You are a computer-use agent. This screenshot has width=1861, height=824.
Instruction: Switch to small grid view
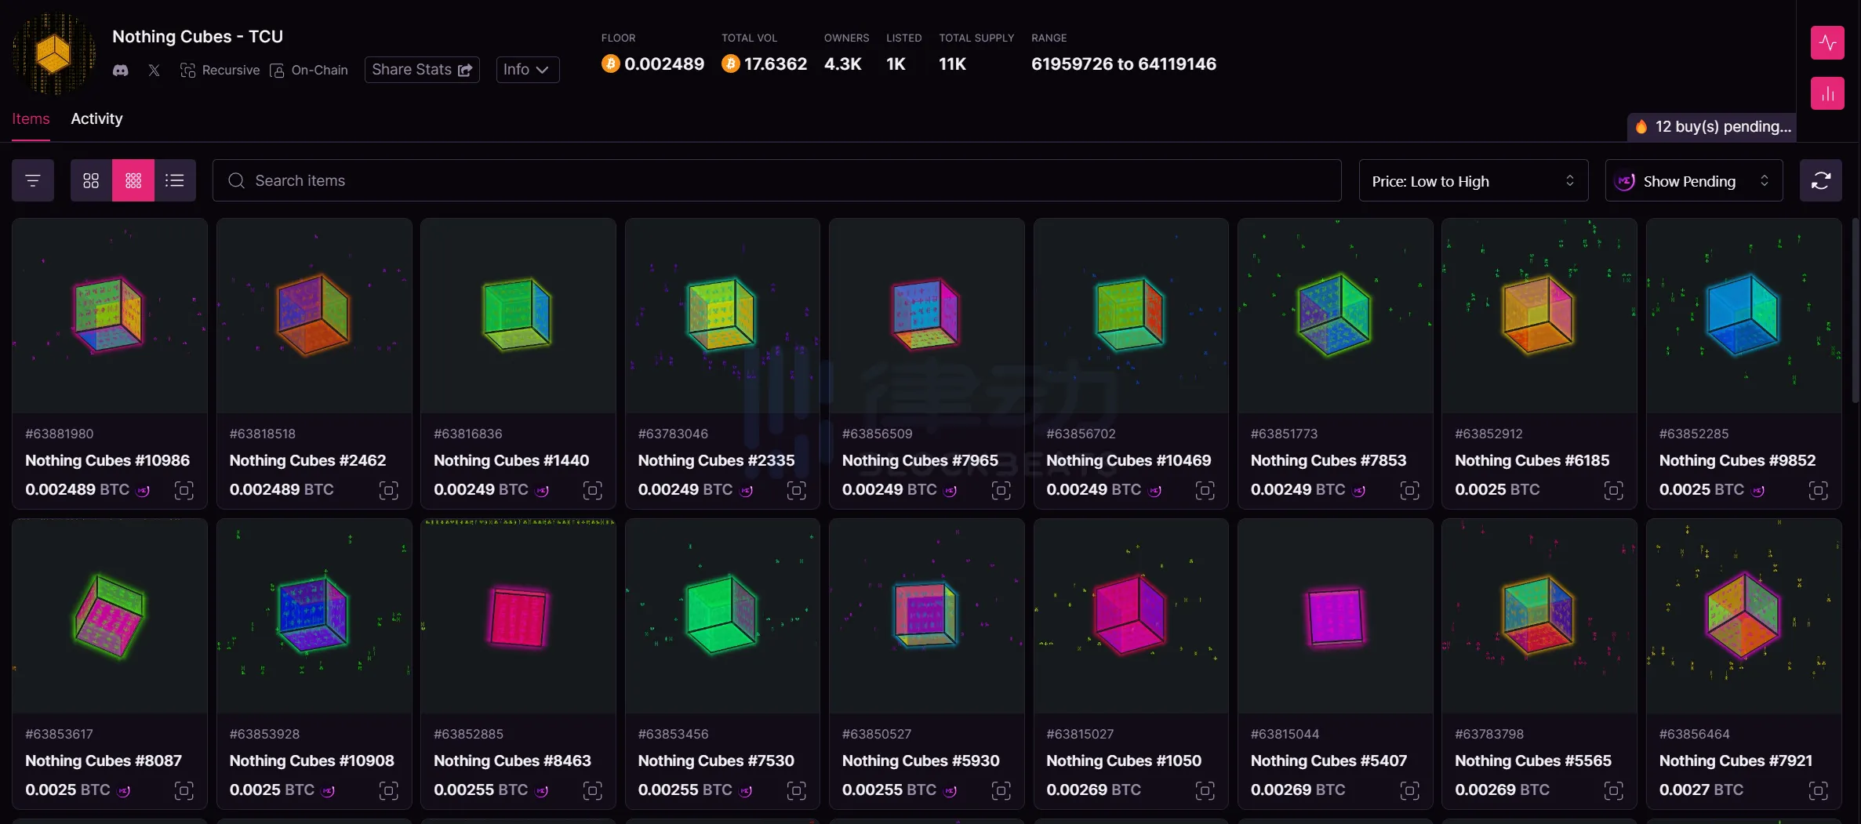[x=133, y=181]
